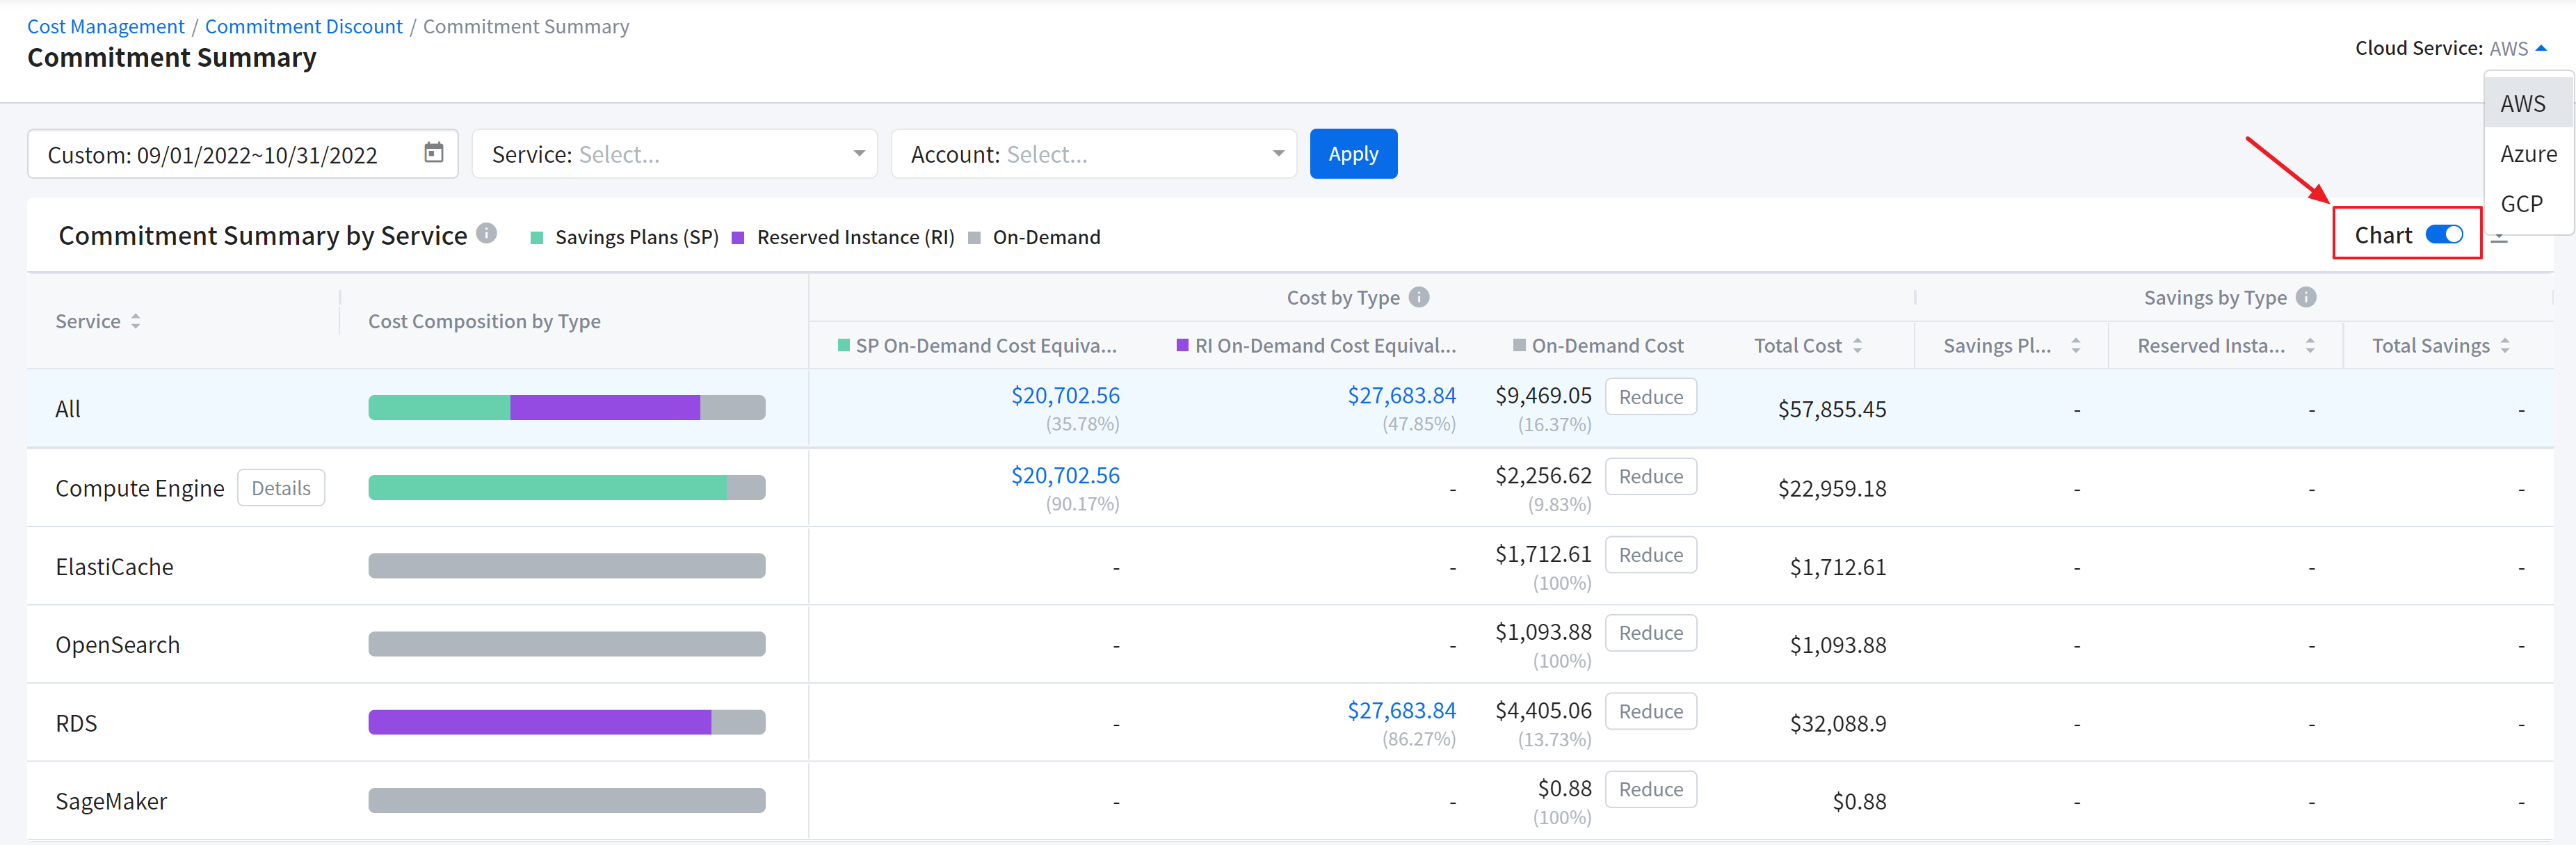Sort by Total Savings column
Viewport: 2576px width, 845px height.
pyautogui.click(x=2504, y=346)
